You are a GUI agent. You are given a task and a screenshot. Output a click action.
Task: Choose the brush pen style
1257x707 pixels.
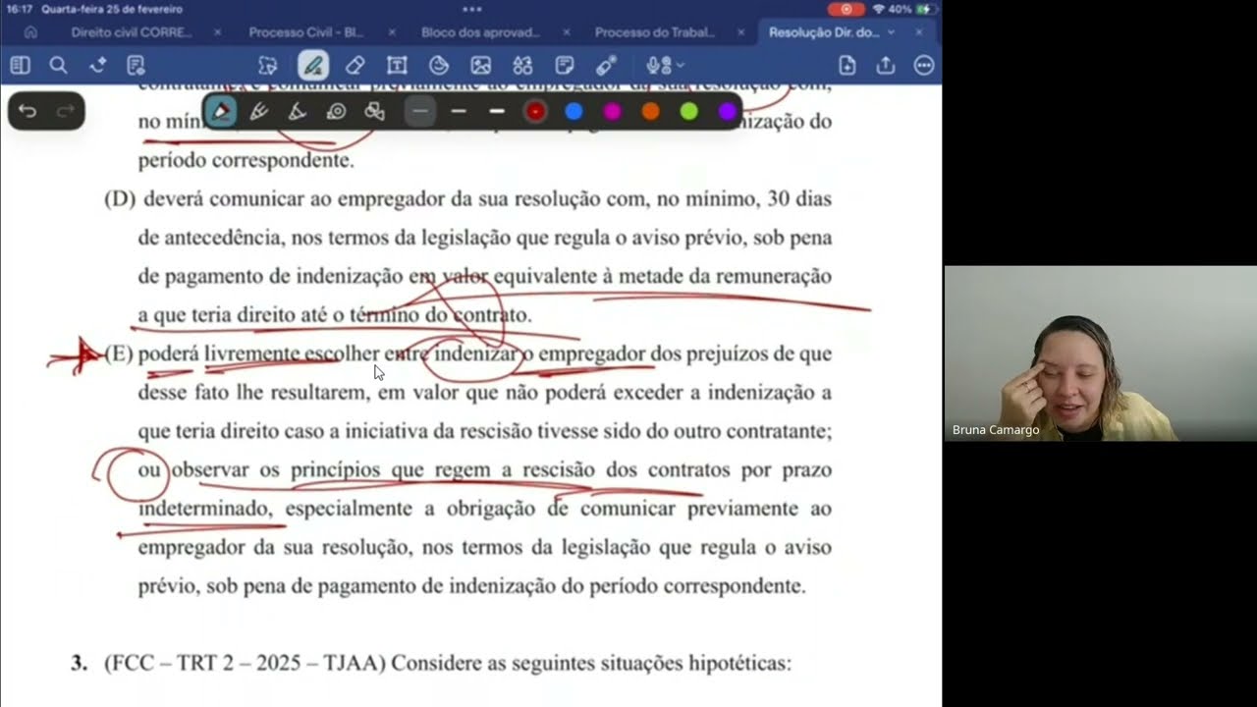point(298,111)
